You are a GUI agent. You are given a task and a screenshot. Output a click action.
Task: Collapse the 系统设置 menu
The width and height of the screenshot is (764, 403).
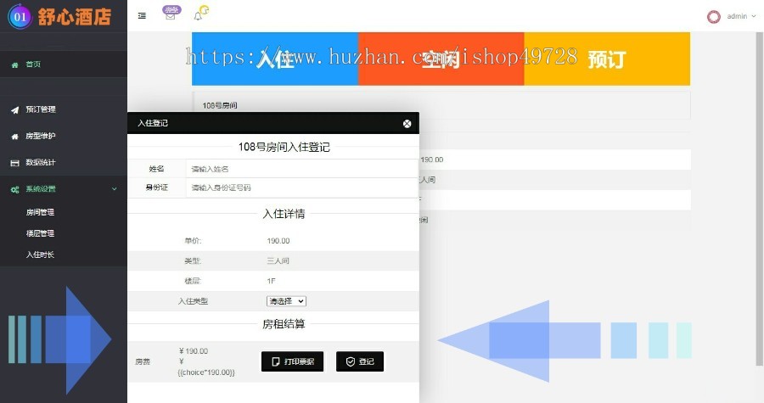[x=64, y=189]
